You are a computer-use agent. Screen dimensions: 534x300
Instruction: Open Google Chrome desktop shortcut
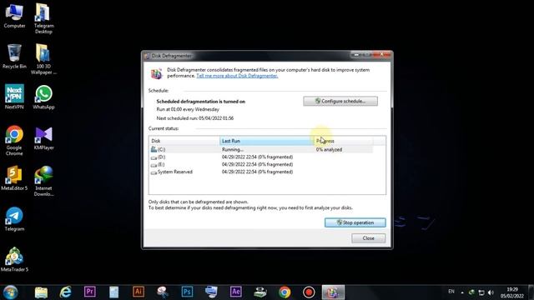pyautogui.click(x=14, y=140)
